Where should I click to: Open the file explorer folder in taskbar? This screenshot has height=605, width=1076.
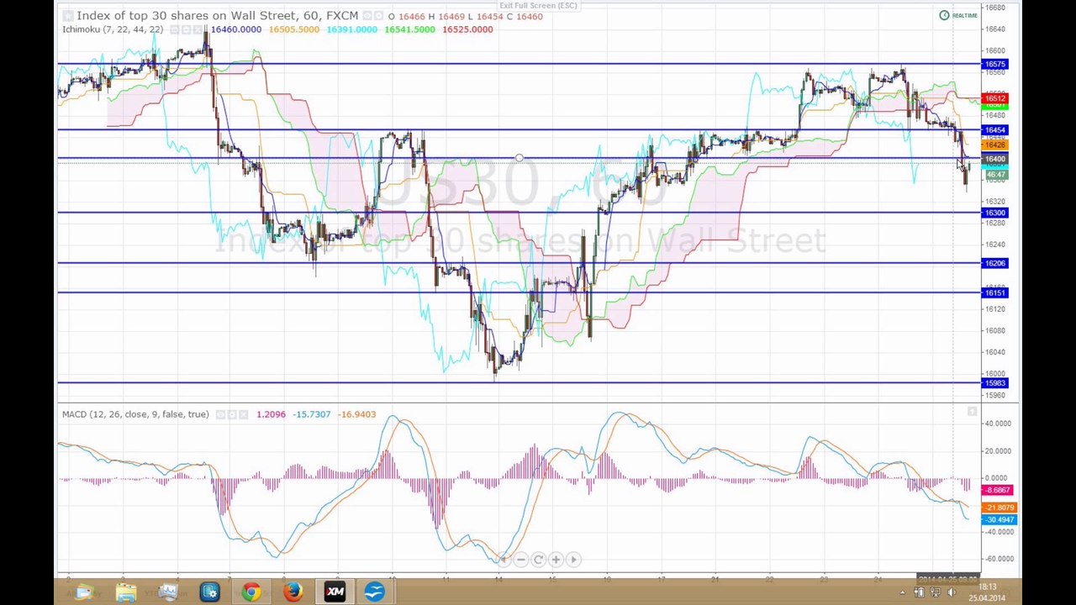click(x=126, y=592)
